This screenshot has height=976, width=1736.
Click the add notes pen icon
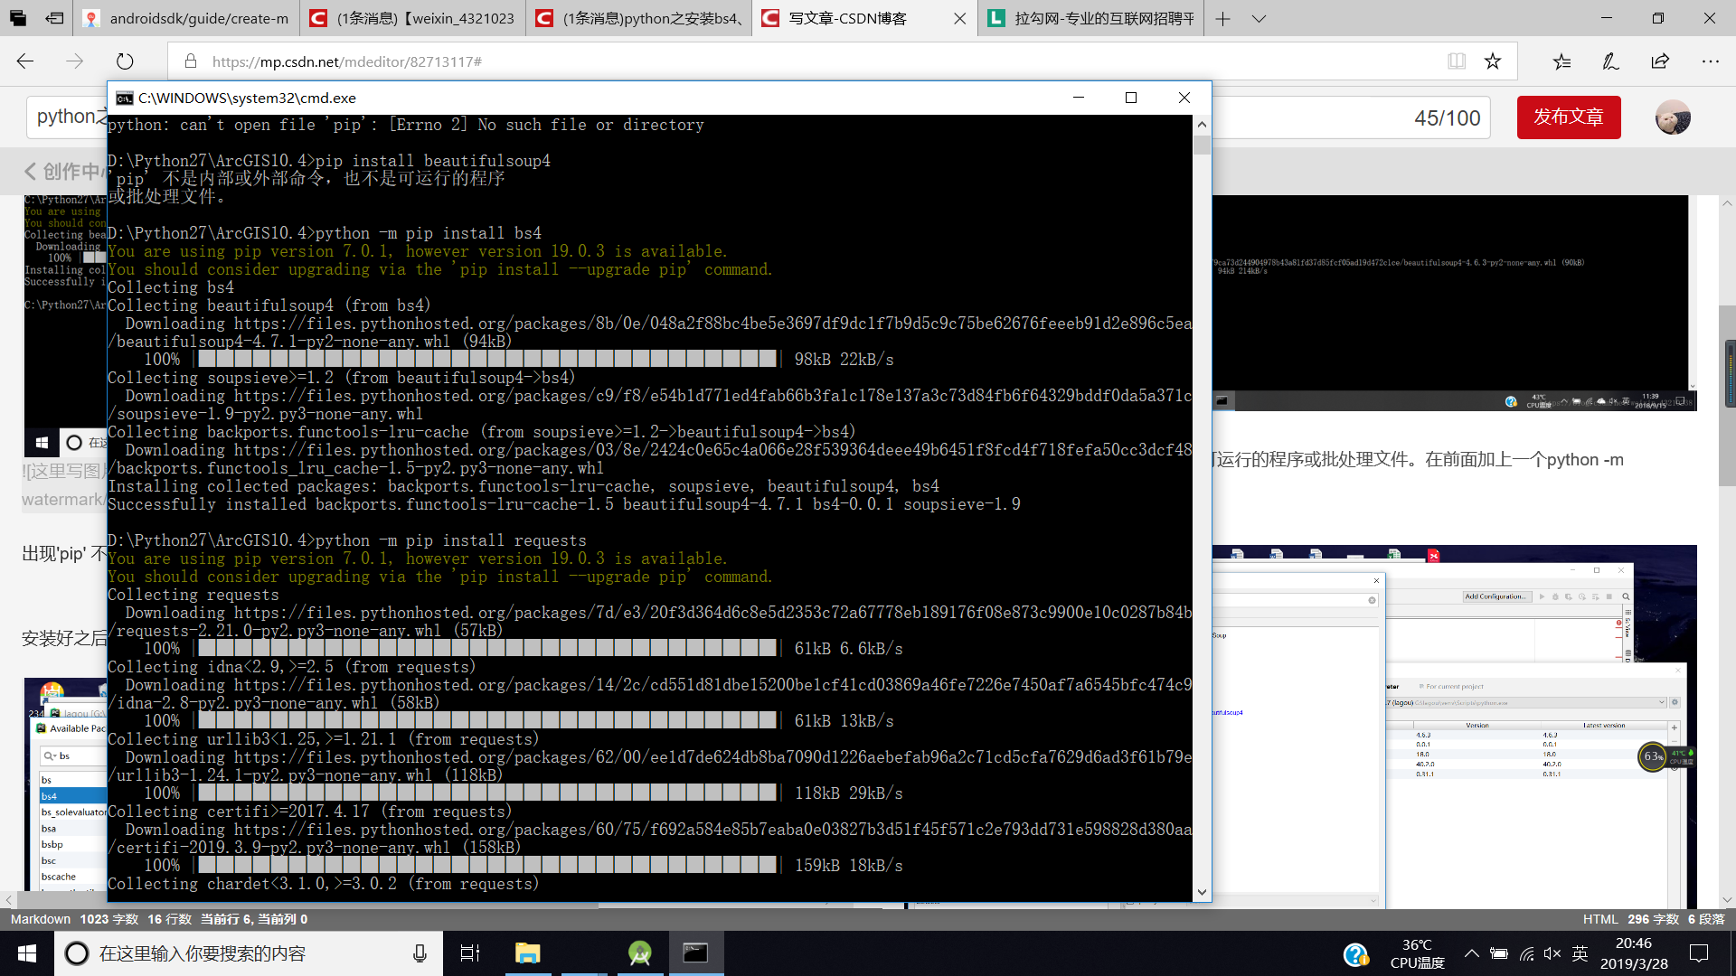click(x=1610, y=61)
